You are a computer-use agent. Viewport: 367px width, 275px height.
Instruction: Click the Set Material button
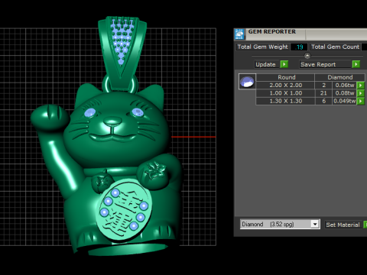[343, 225]
